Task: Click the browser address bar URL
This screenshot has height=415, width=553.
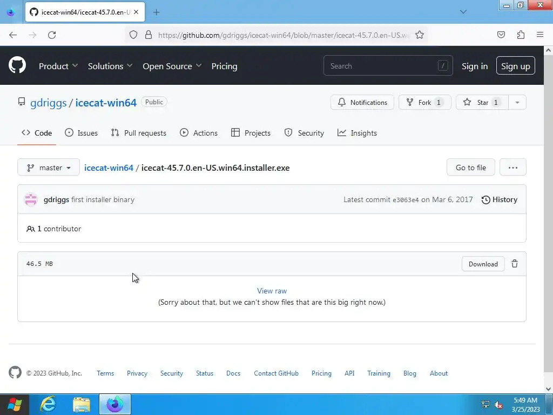Action: tap(284, 35)
